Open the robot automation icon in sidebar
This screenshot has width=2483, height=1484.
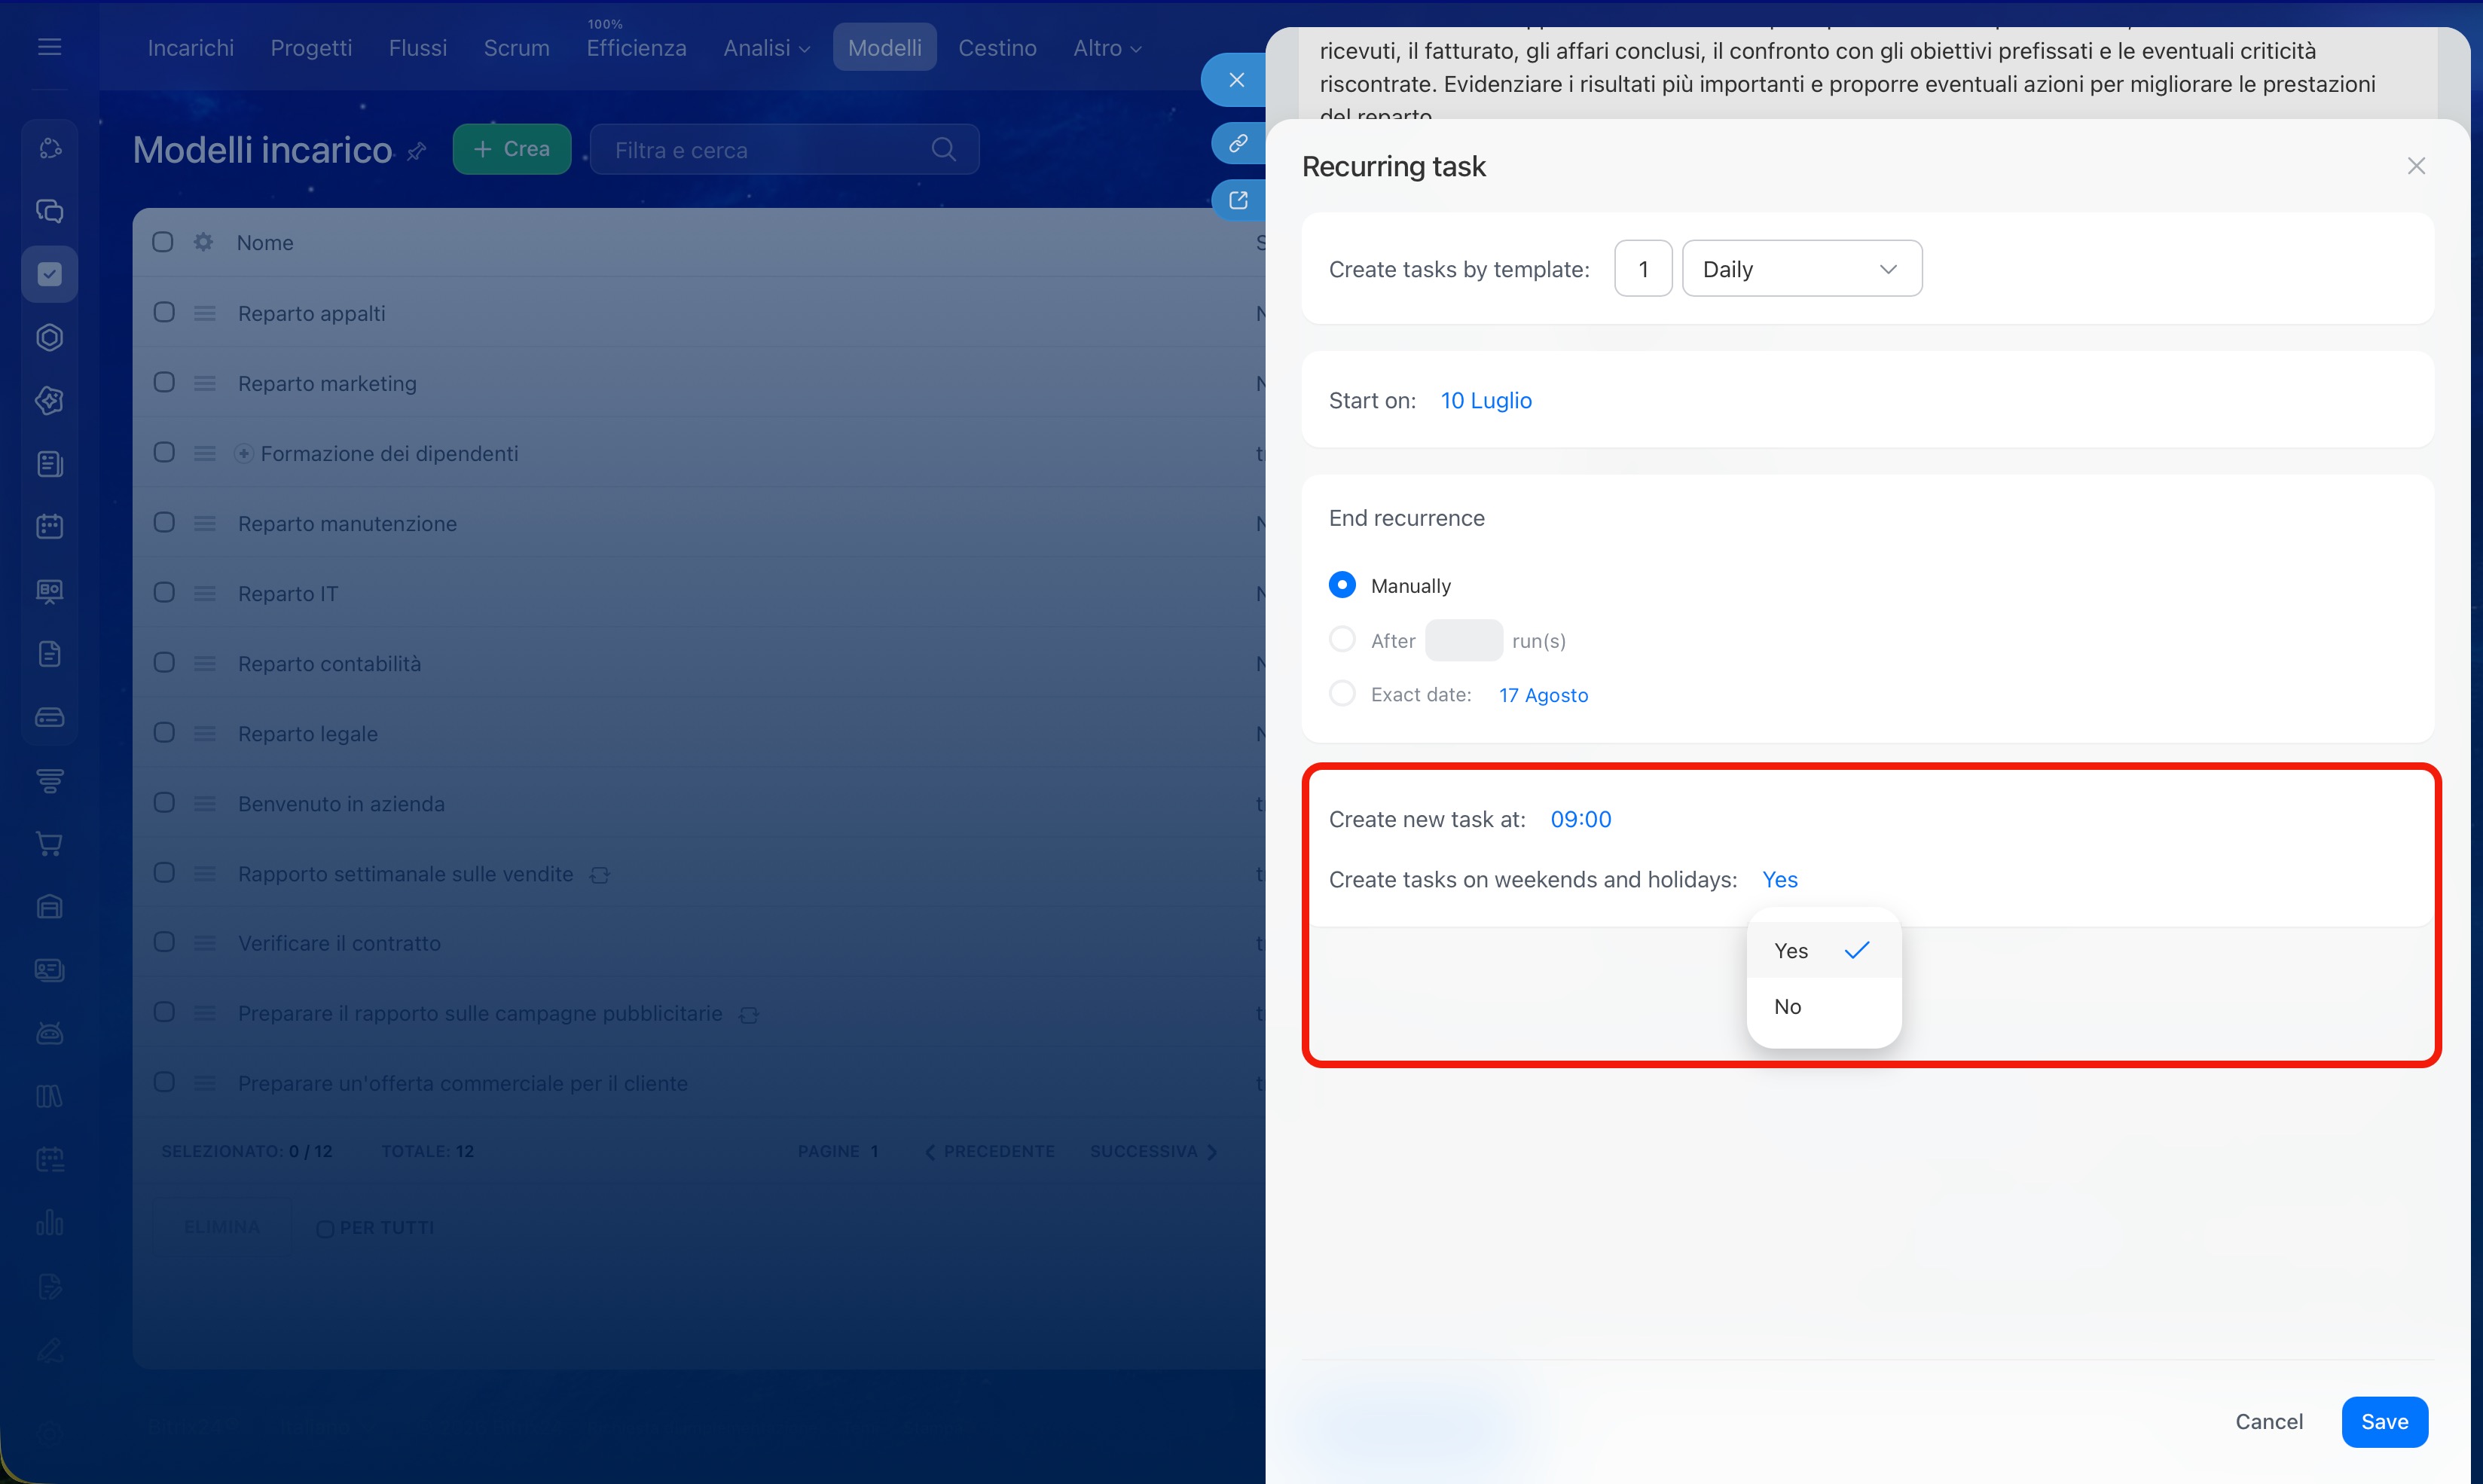[x=49, y=1033]
